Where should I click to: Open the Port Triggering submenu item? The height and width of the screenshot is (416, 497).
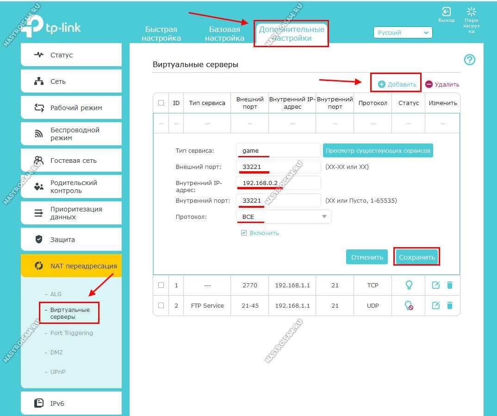tap(71, 333)
